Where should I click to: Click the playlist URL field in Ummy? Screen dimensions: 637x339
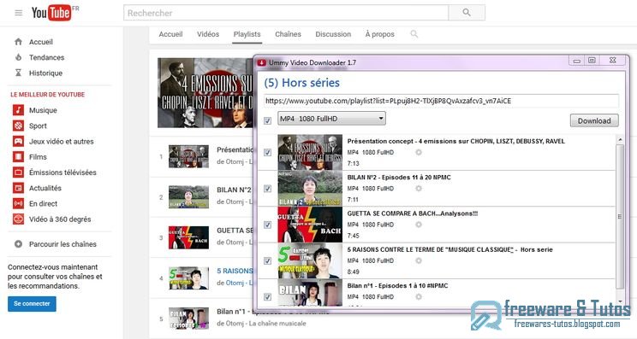pos(441,101)
